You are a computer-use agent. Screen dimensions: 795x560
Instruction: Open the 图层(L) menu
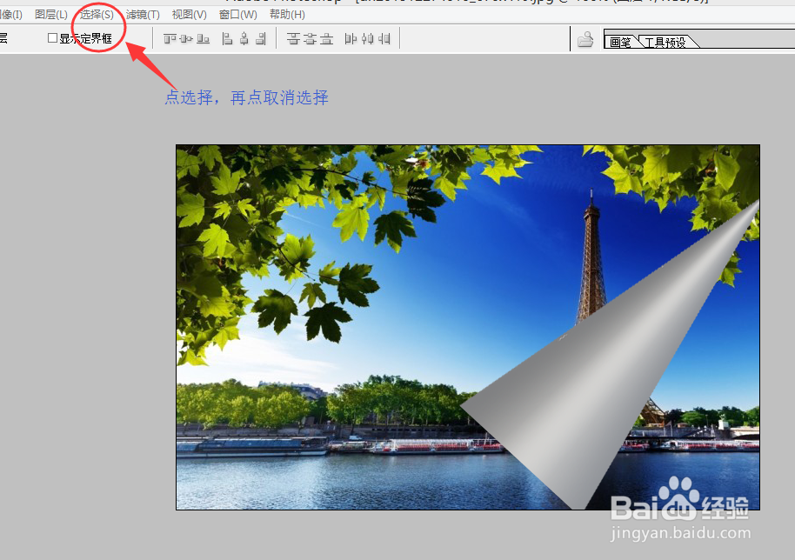[x=50, y=15]
